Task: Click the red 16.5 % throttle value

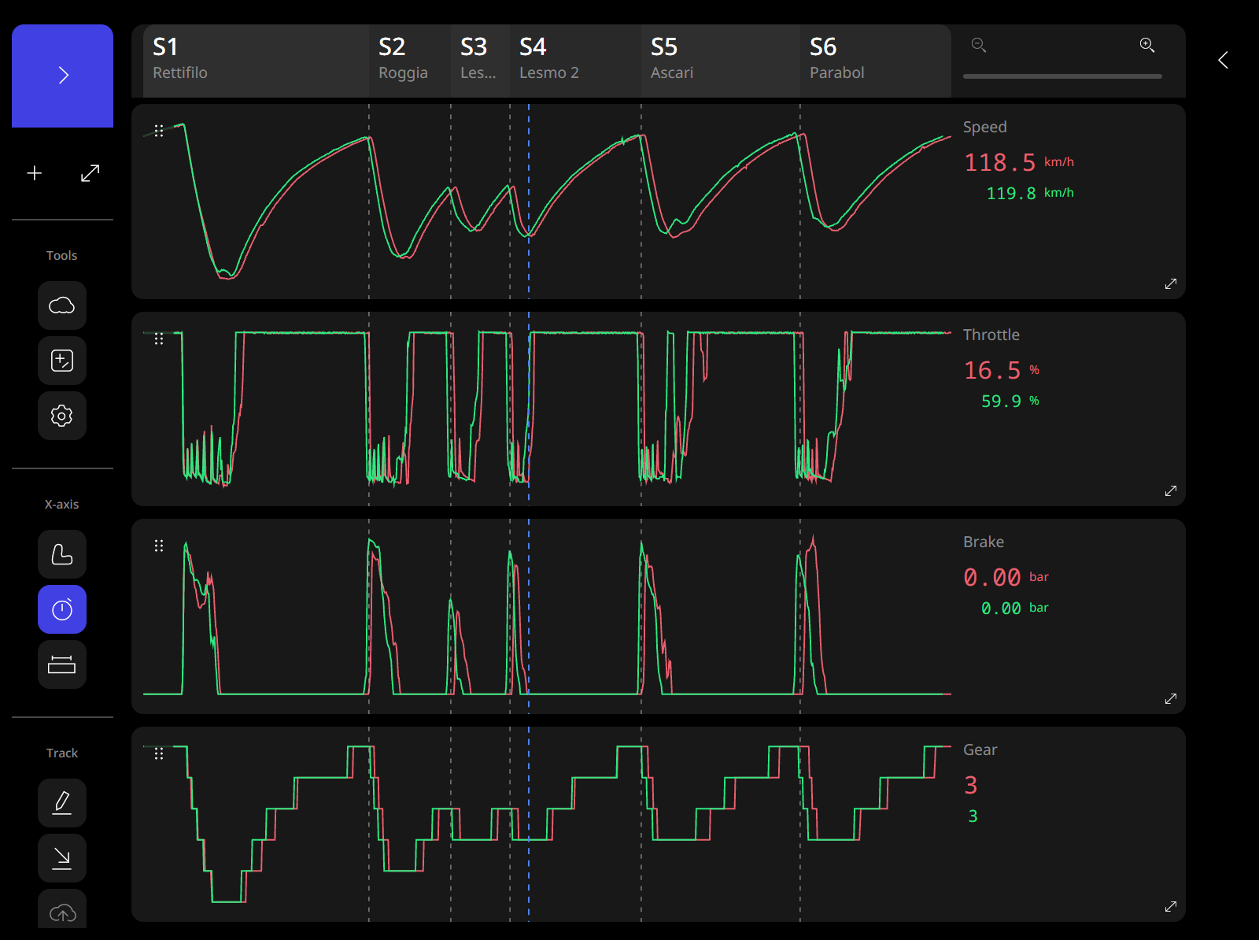Action: tap(1002, 371)
